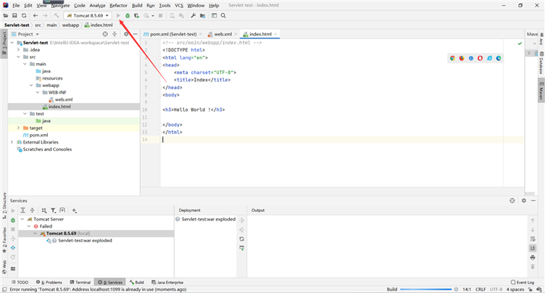The height and width of the screenshot is (293, 545).
Task: Open the VCS menu
Action: pyautogui.click(x=179, y=6)
